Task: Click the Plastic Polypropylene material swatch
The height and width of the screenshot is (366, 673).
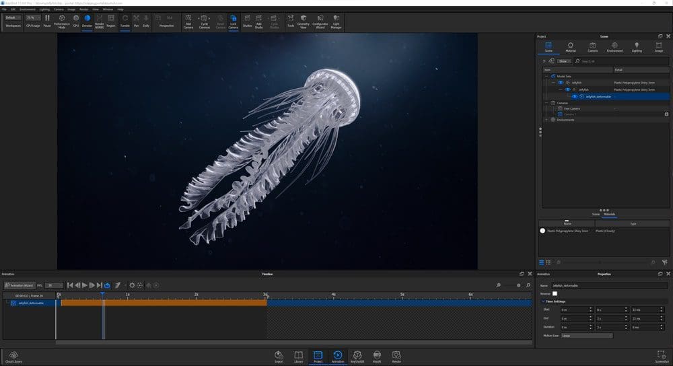Action: pyautogui.click(x=542, y=231)
